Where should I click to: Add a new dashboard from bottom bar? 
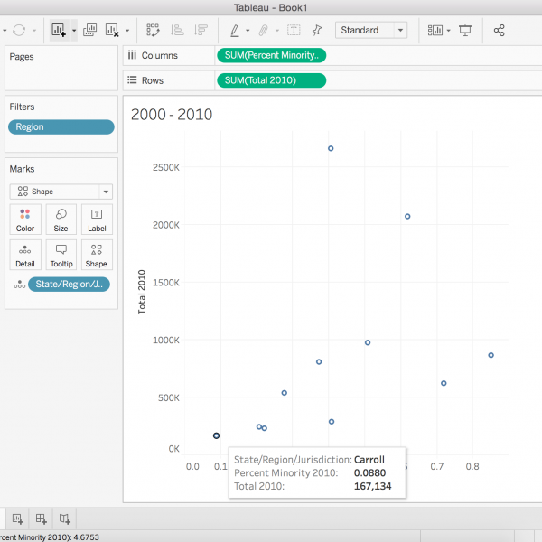(41, 519)
